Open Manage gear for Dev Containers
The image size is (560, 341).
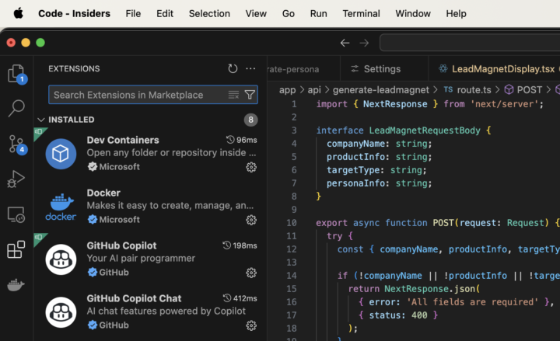pos(251,167)
